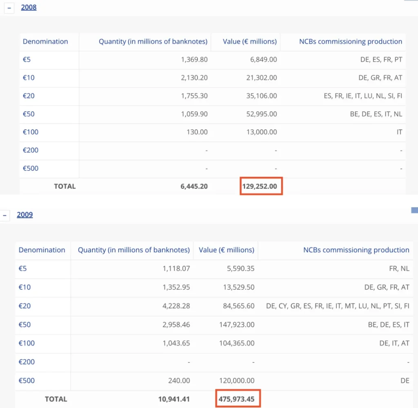Select the 2009 total value 475,973.45
Image resolution: width=418 pixels, height=408 pixels.
[x=236, y=399]
